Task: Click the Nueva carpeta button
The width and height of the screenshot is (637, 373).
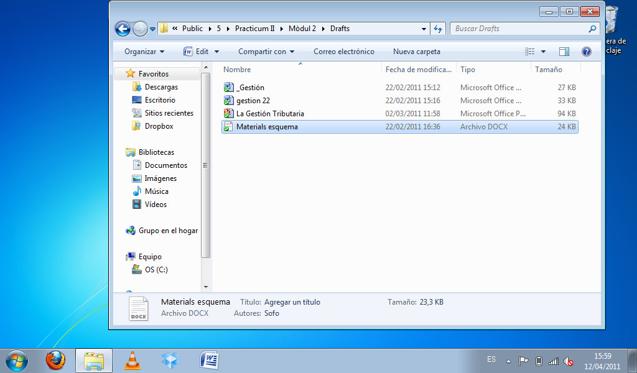Action: (x=416, y=52)
